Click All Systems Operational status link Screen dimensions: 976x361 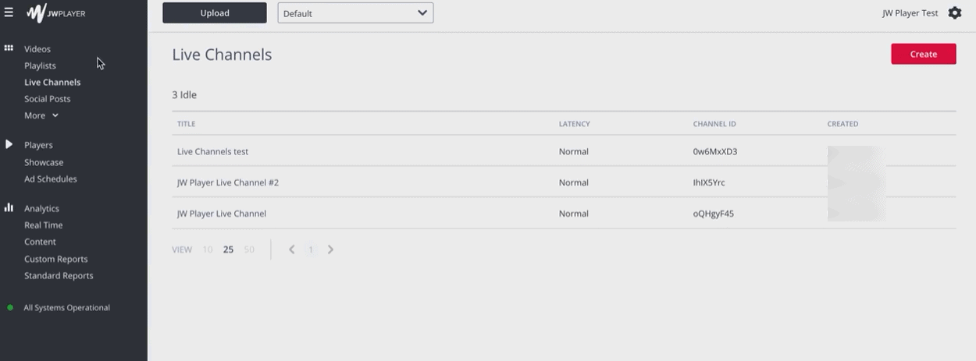(x=67, y=308)
